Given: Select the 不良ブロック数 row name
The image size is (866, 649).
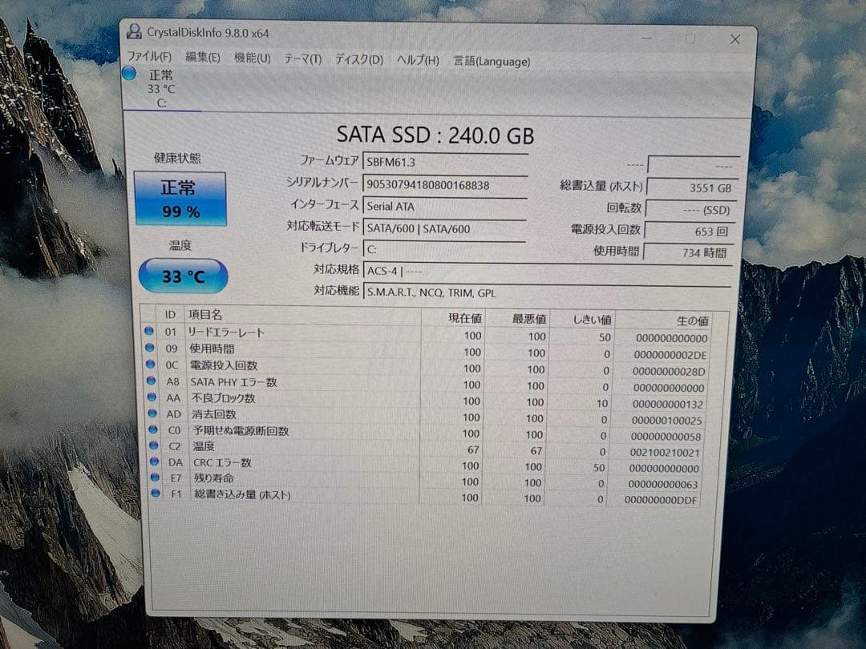Looking at the screenshot, I should [x=223, y=398].
